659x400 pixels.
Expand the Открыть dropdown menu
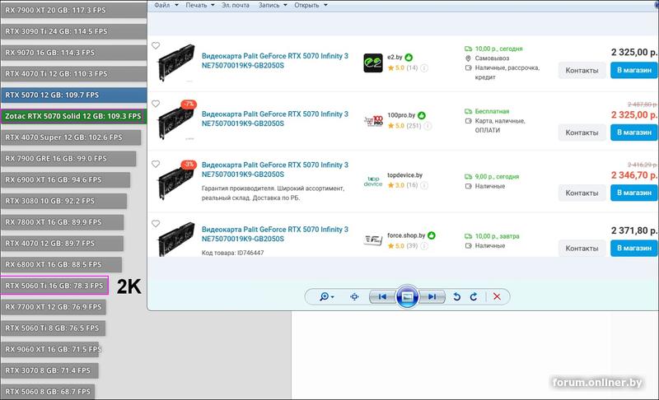coord(311,5)
